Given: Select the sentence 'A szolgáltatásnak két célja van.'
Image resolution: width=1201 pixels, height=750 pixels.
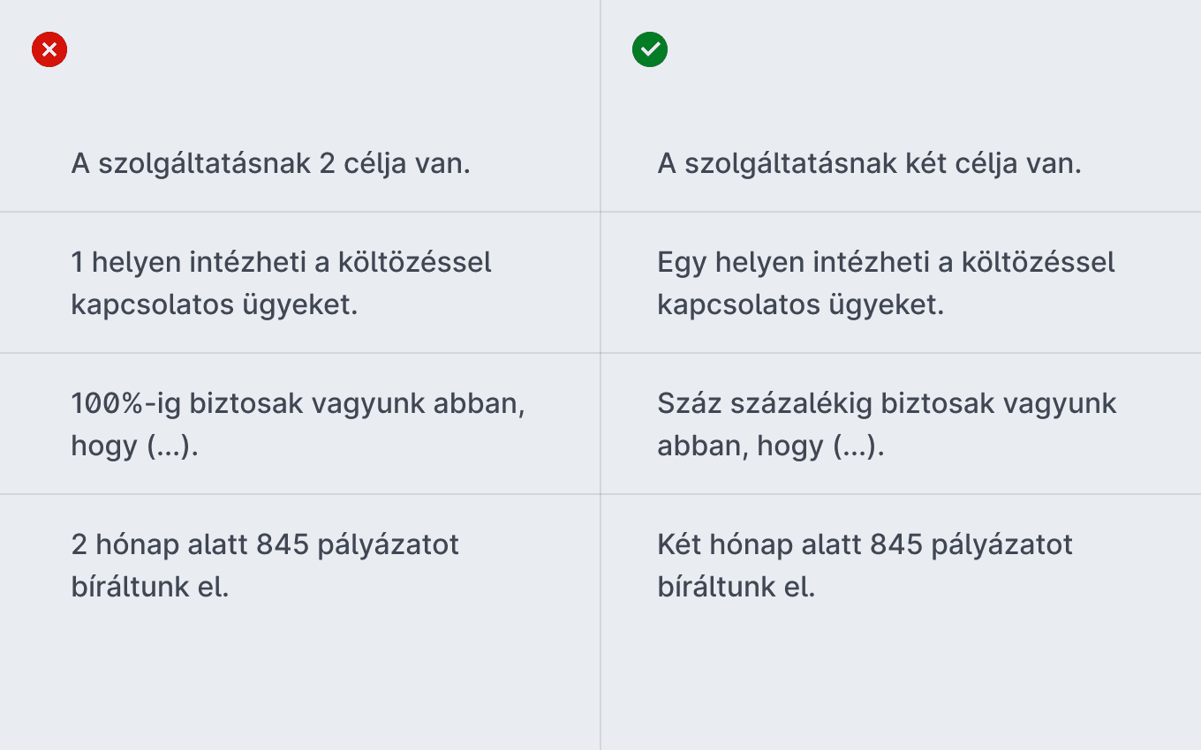Looking at the screenshot, I should point(870,164).
